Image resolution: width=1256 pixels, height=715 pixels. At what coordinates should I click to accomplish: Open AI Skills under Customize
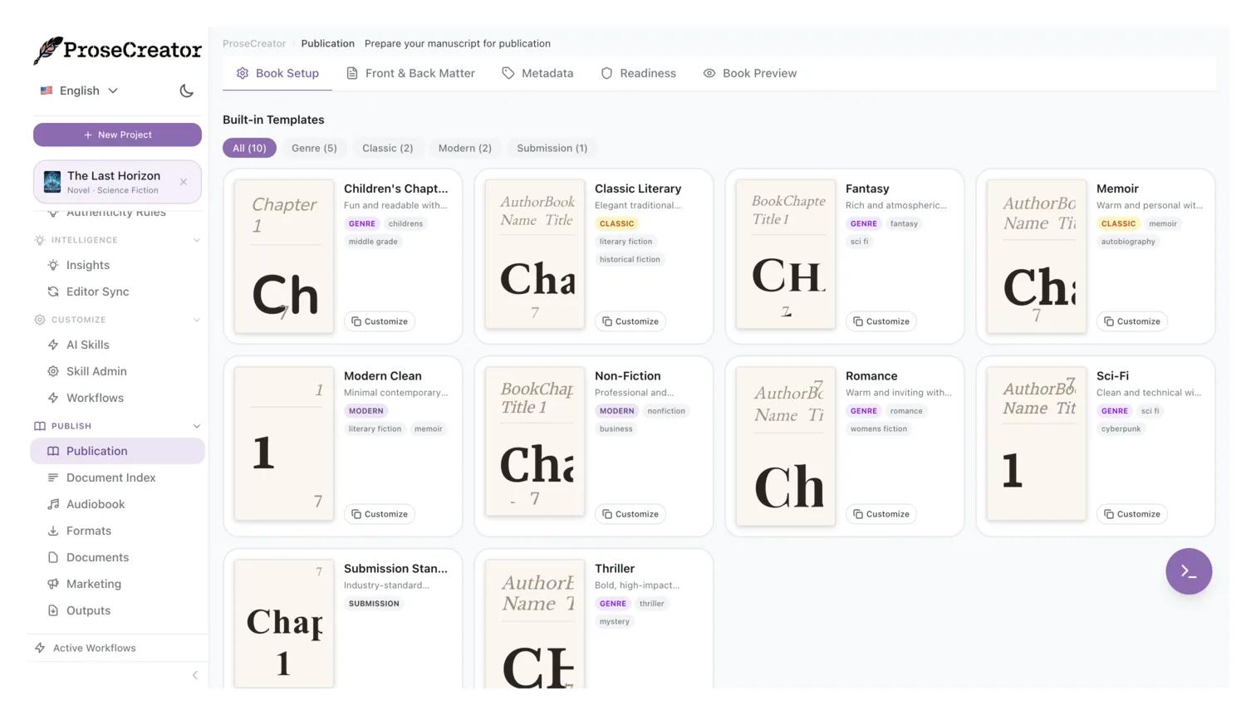tap(87, 345)
